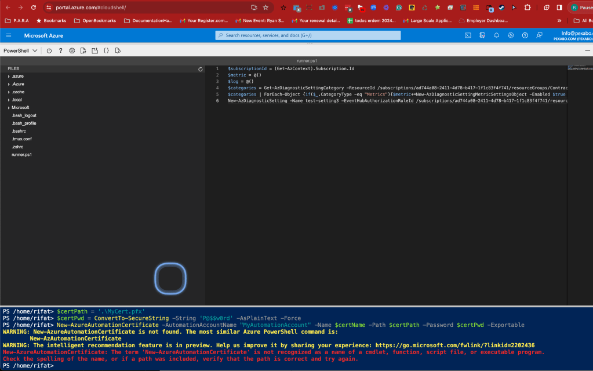The width and height of the screenshot is (593, 371).
Task: Open the .bash_logout file
Action: [x=24, y=115]
